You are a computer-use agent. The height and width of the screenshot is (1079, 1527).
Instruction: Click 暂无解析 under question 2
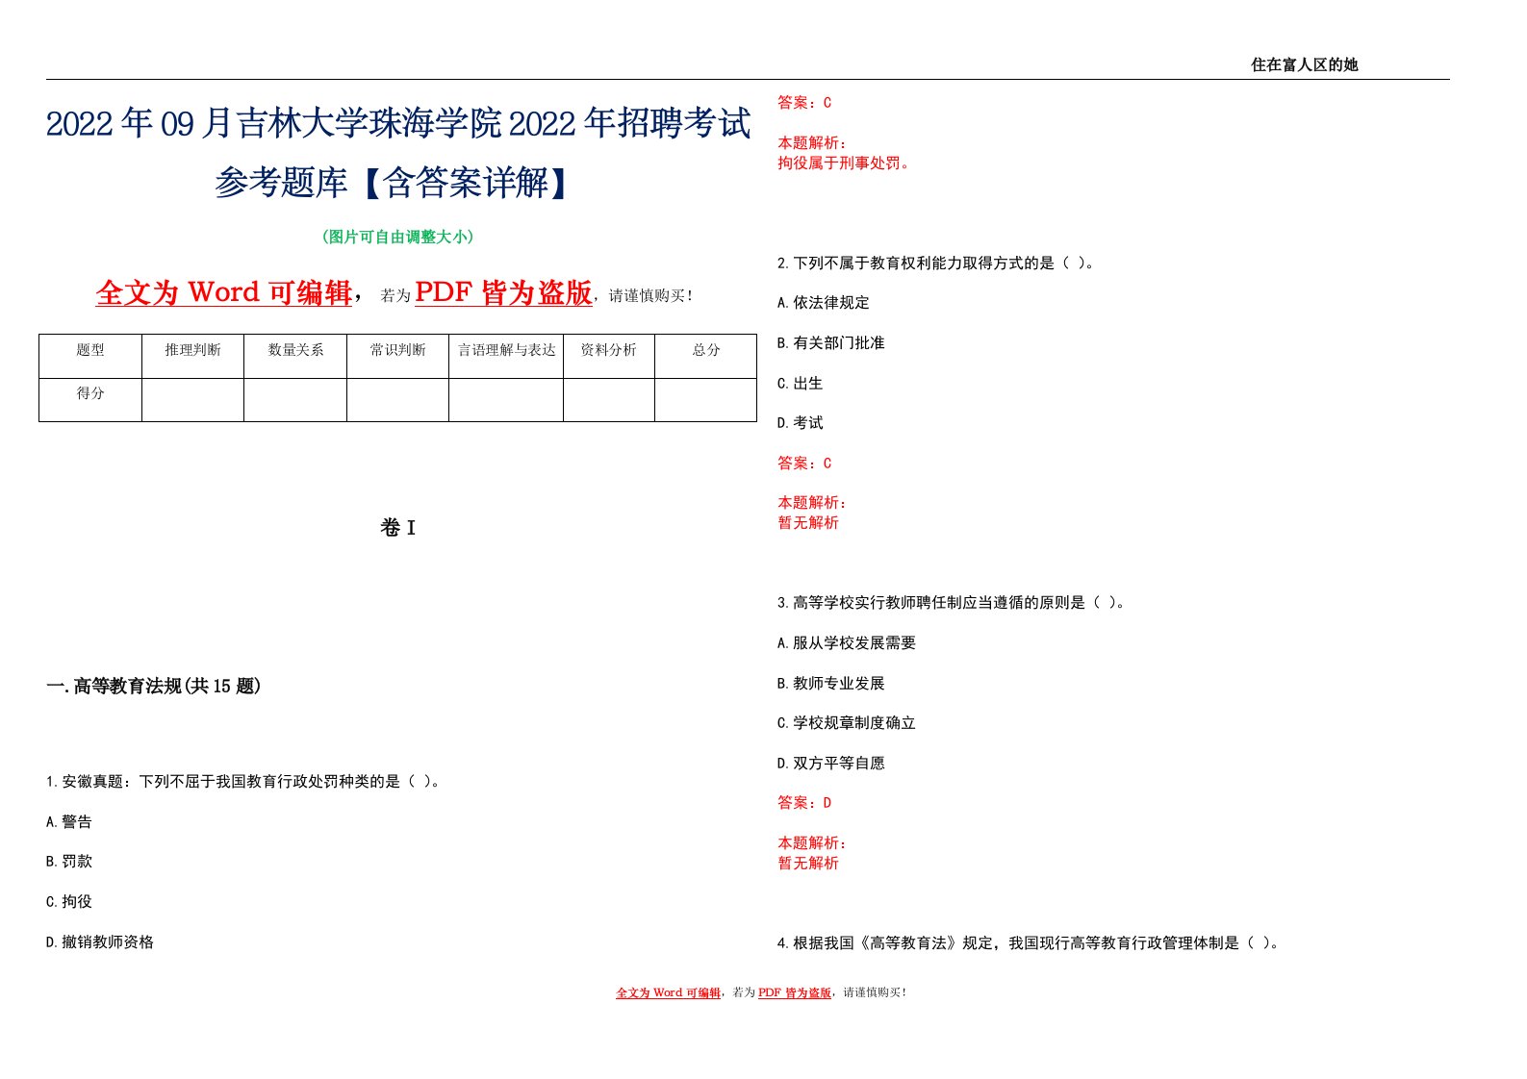(x=808, y=522)
